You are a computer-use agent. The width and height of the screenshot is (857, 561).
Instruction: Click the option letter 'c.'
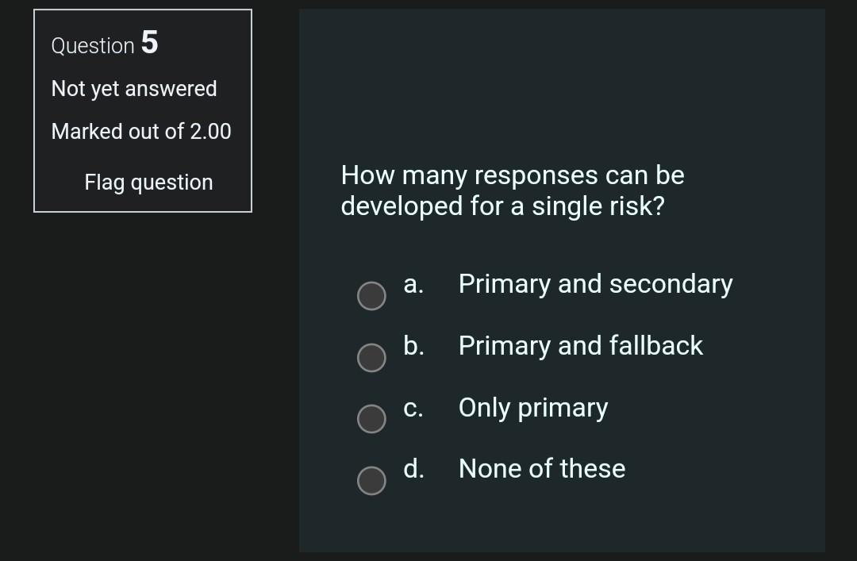412,408
